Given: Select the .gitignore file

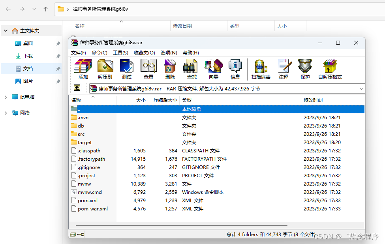Looking at the screenshot, I should click(x=217, y=167).
